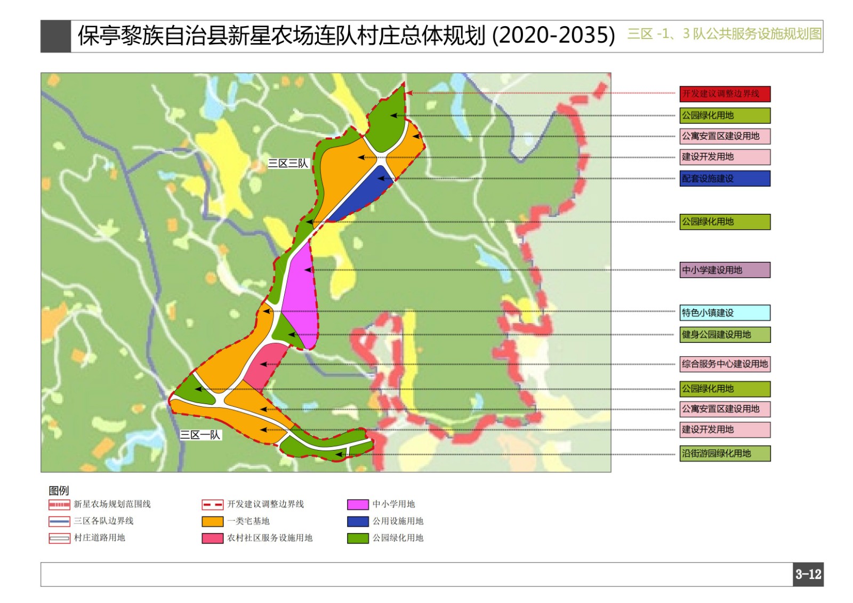Click 公园绿化用地 label below 综合服务中心建设用地
853x603 pixels.
point(725,389)
